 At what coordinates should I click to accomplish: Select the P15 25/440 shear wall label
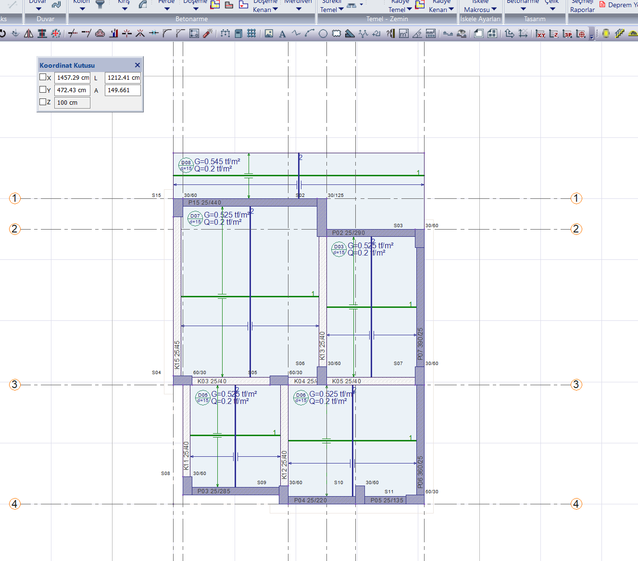click(205, 203)
